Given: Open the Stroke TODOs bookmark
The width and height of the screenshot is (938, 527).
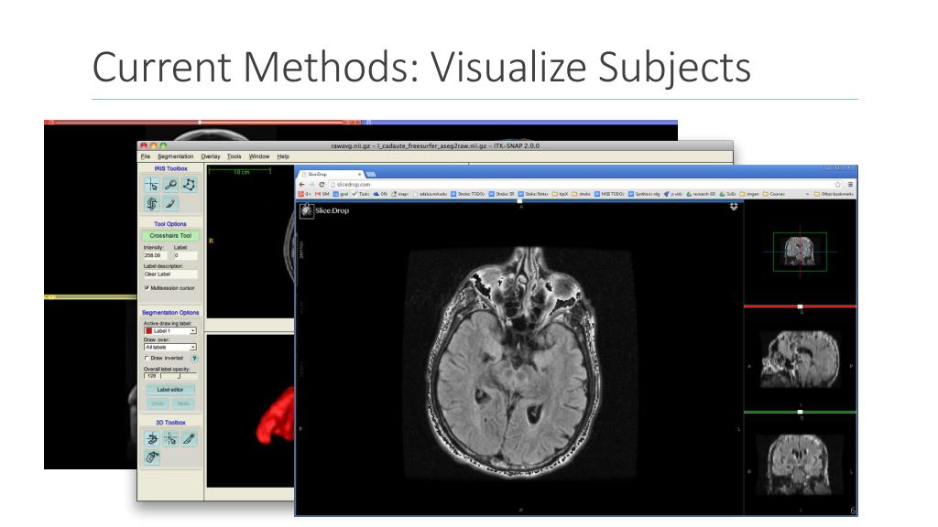Looking at the screenshot, I should (468, 194).
